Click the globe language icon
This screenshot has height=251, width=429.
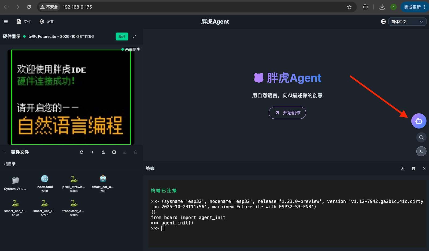(x=383, y=21)
